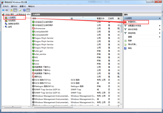Click the up-one-level folder toolbar icon
163x113 pixels.
click(x=11, y=10)
